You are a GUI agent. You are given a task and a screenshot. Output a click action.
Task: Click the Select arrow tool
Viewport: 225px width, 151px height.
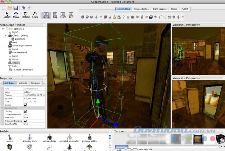7,14
